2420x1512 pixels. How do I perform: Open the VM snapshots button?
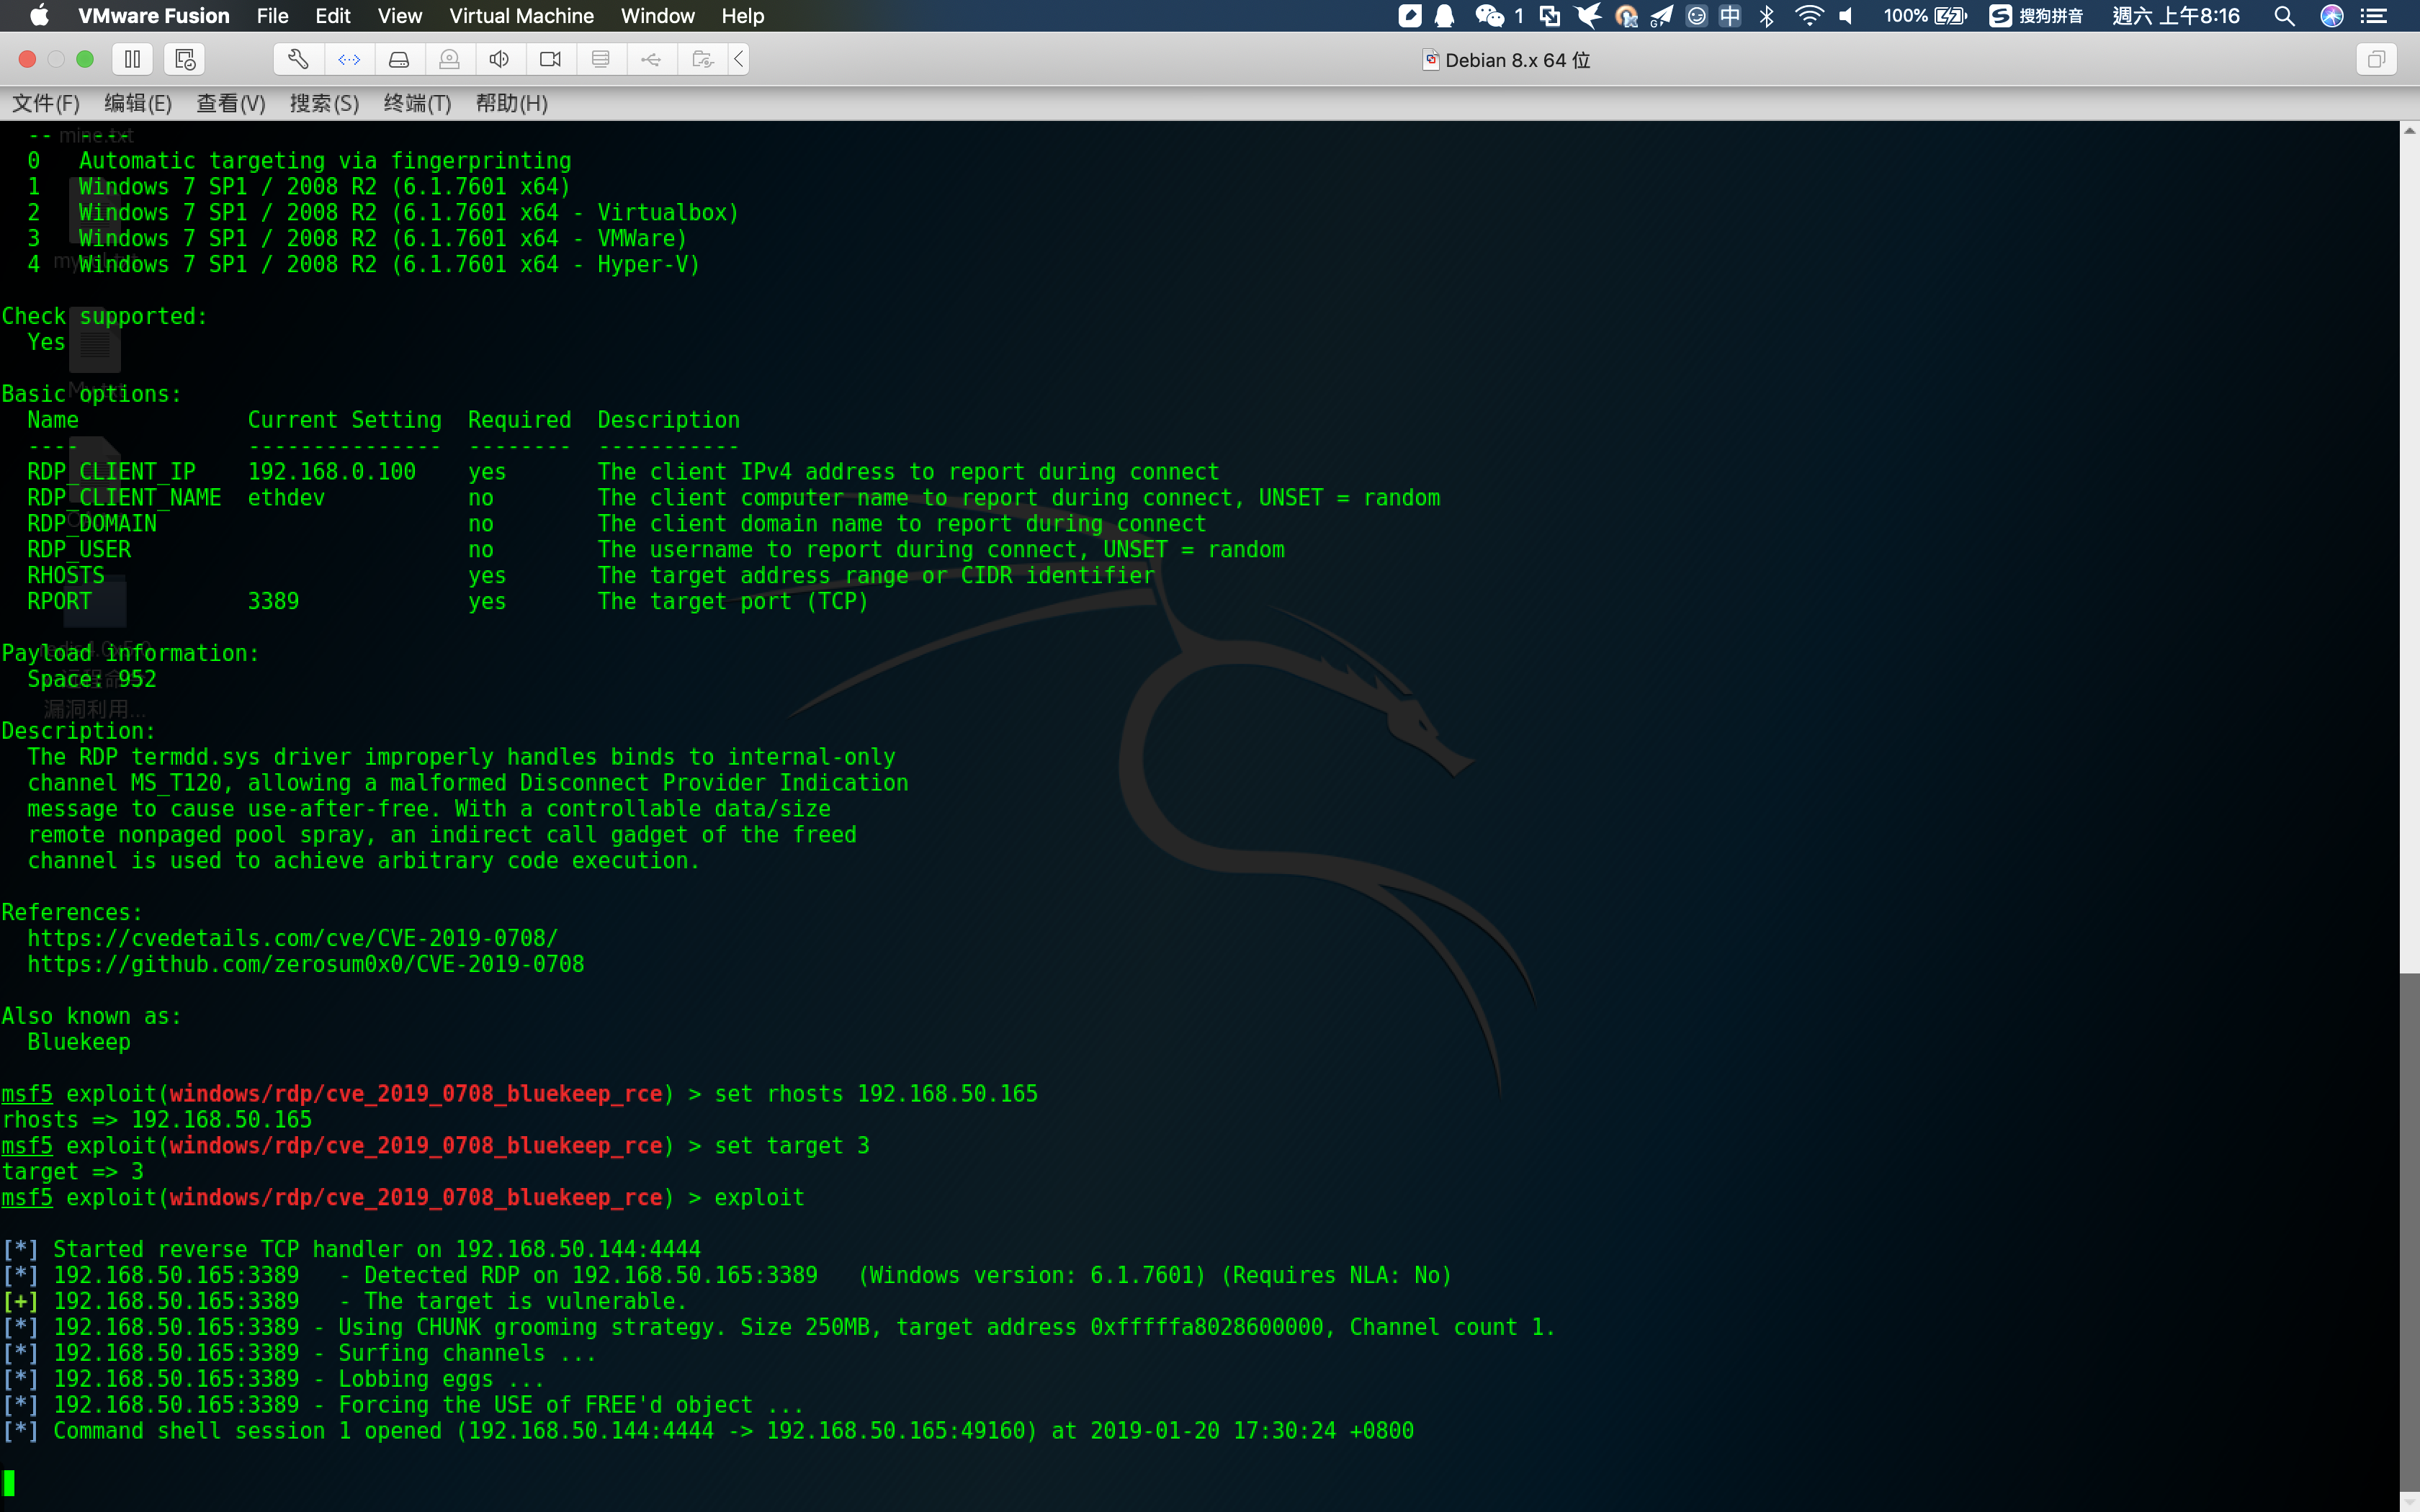pos(184,60)
